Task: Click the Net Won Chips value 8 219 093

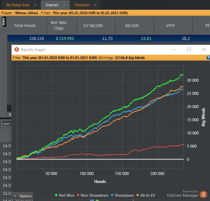Action: coord(65,39)
